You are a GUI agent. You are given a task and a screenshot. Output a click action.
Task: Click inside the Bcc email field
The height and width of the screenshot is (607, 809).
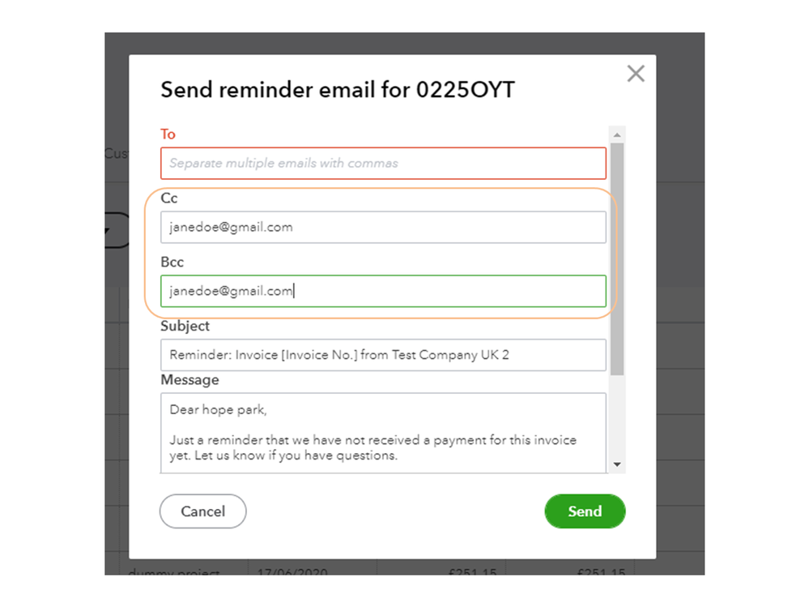tap(383, 291)
